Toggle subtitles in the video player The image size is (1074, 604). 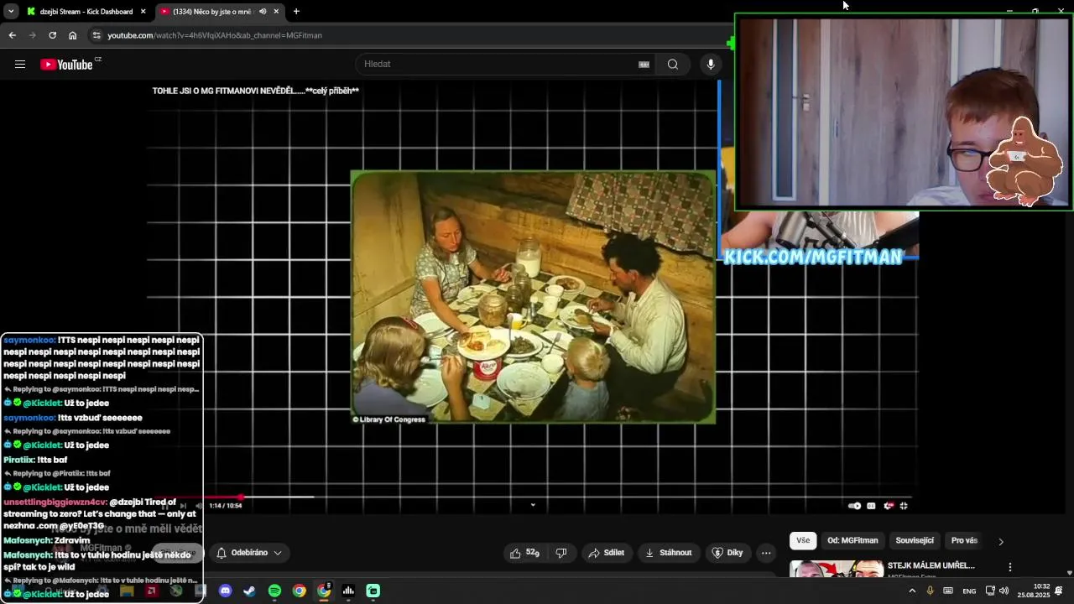click(x=871, y=506)
